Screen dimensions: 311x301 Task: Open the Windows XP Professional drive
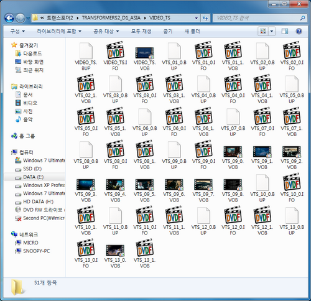(44, 185)
